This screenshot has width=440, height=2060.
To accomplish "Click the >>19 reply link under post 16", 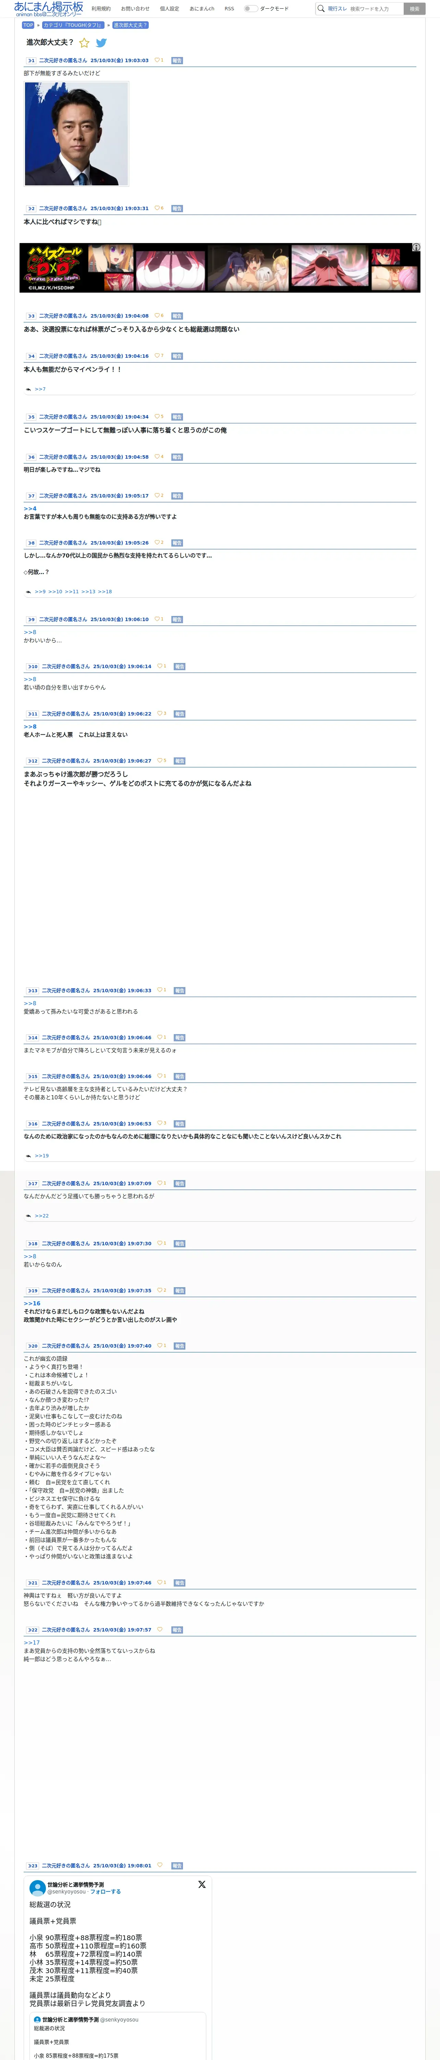I will pos(41,1156).
